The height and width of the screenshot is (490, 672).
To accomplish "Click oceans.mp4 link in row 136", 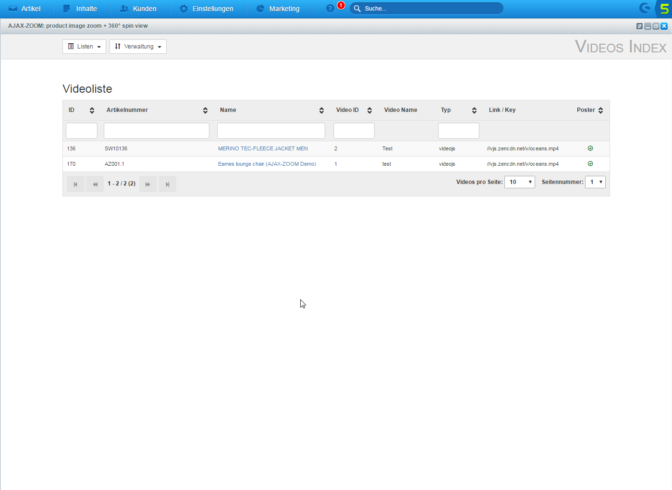I will pyautogui.click(x=523, y=149).
